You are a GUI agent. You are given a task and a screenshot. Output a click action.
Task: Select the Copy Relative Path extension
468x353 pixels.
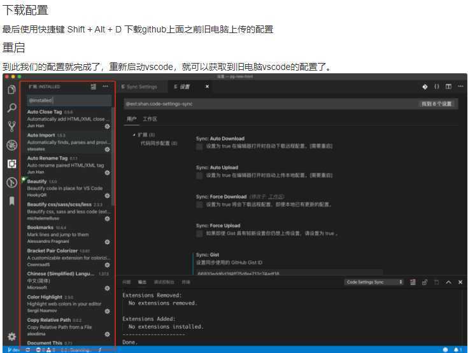point(69,327)
